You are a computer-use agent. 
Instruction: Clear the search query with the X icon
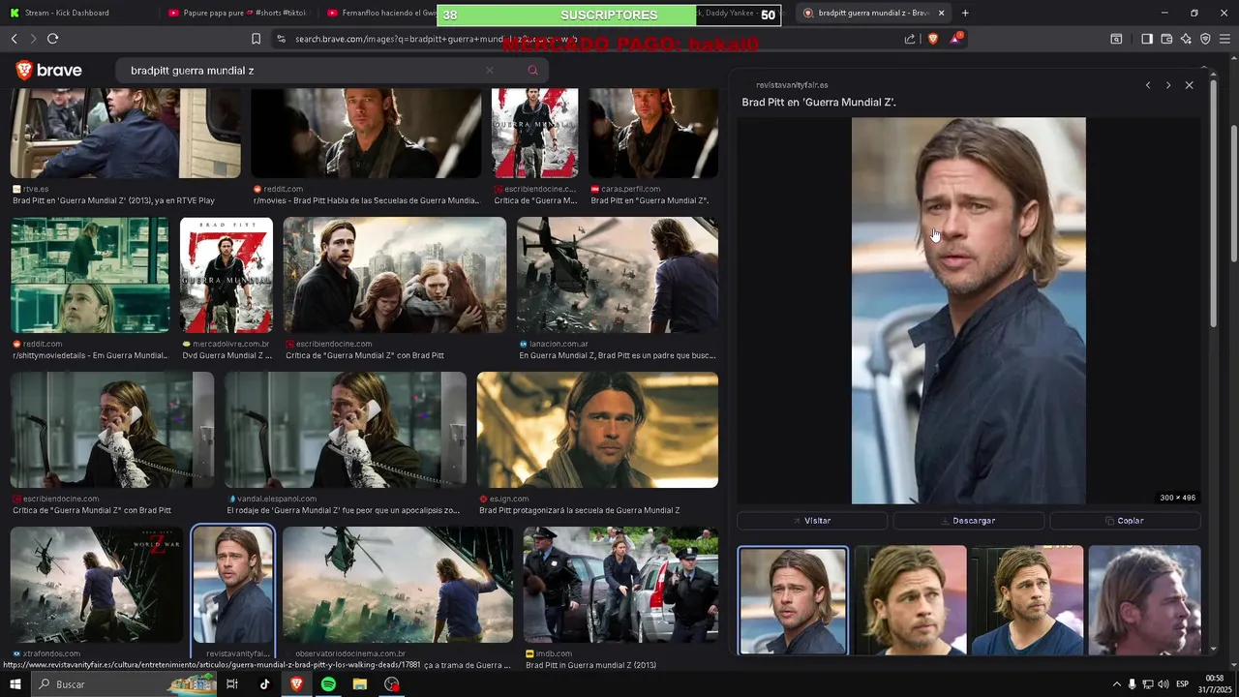pos(489,70)
